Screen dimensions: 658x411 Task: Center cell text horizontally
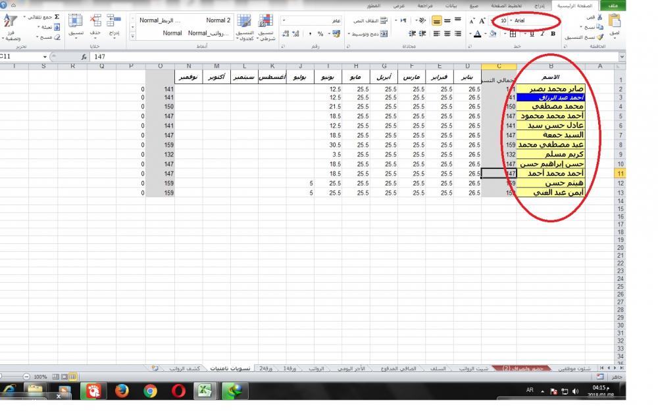tap(447, 34)
